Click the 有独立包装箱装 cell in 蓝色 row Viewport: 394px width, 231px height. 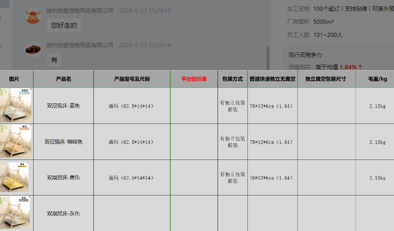click(x=232, y=106)
